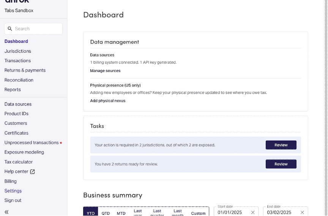Clear the End date with X icon
The width and height of the screenshot is (328, 216).
(x=302, y=213)
